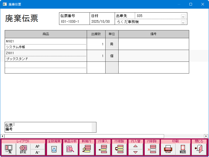Image resolution: width=209 pixels, height=157 pixels.
Task: Set print 範囲 range
Action: tap(183, 149)
